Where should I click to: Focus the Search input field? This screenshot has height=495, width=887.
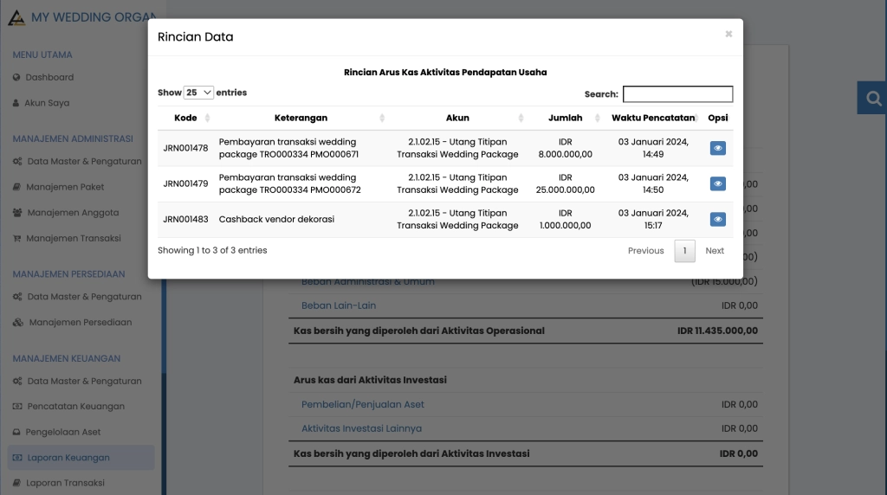[x=677, y=94]
